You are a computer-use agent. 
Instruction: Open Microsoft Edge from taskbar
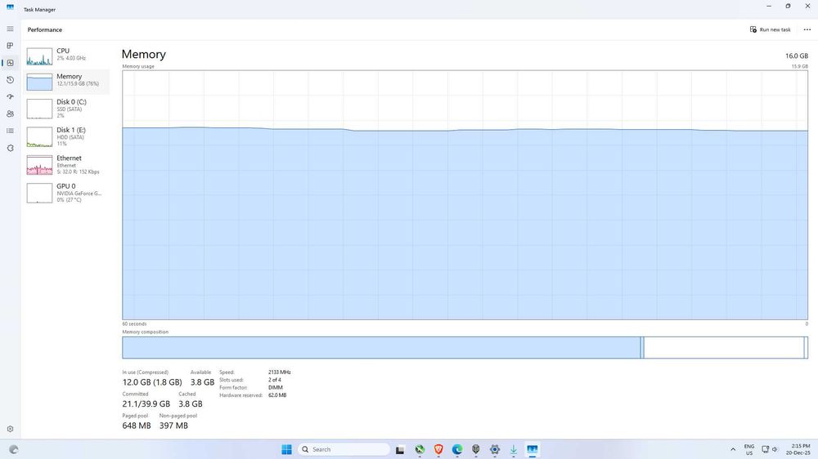[x=457, y=449]
